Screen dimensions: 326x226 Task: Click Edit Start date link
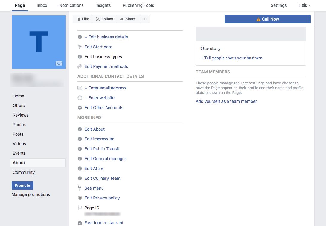click(98, 47)
